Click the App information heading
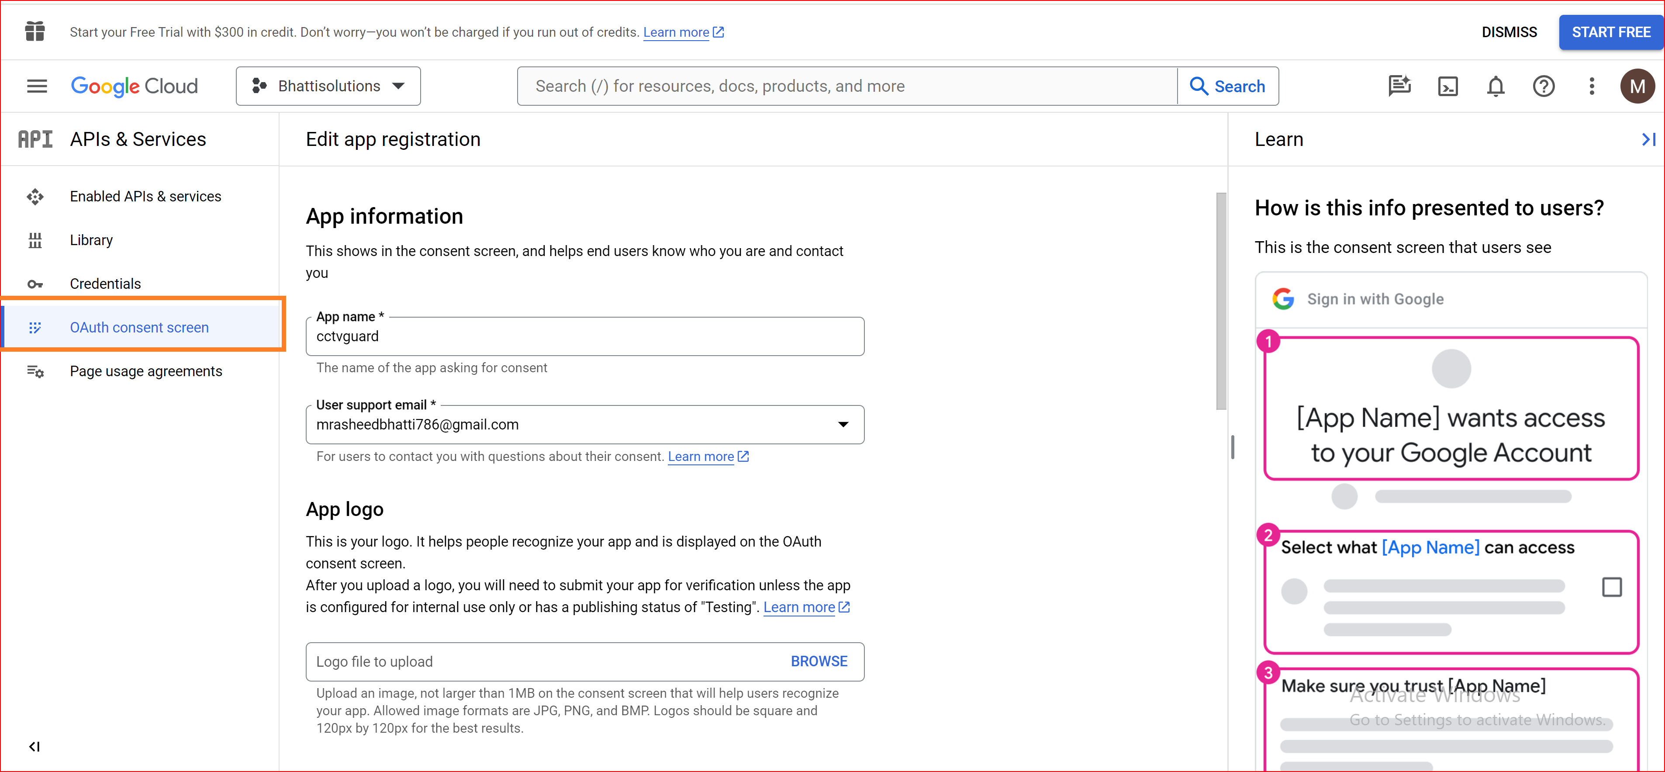Image resolution: width=1665 pixels, height=772 pixels. pos(384,216)
